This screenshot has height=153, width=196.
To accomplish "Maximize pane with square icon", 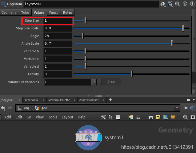I will point(188,100).
